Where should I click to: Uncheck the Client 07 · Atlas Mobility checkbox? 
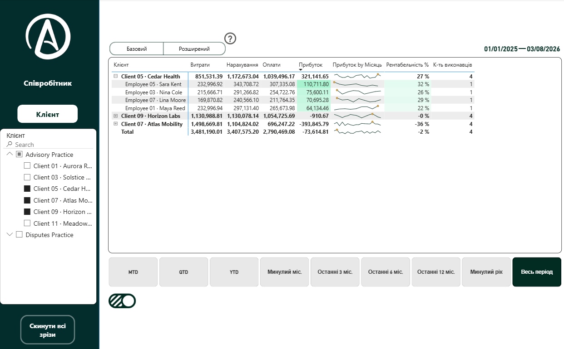tap(27, 200)
